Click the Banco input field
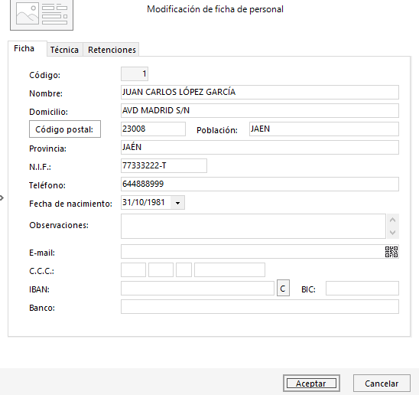Image resolution: width=419 pixels, height=395 pixels. click(x=260, y=307)
